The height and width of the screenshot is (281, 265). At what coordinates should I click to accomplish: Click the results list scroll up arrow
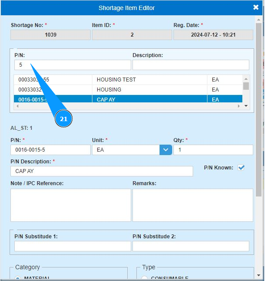(x=246, y=79)
